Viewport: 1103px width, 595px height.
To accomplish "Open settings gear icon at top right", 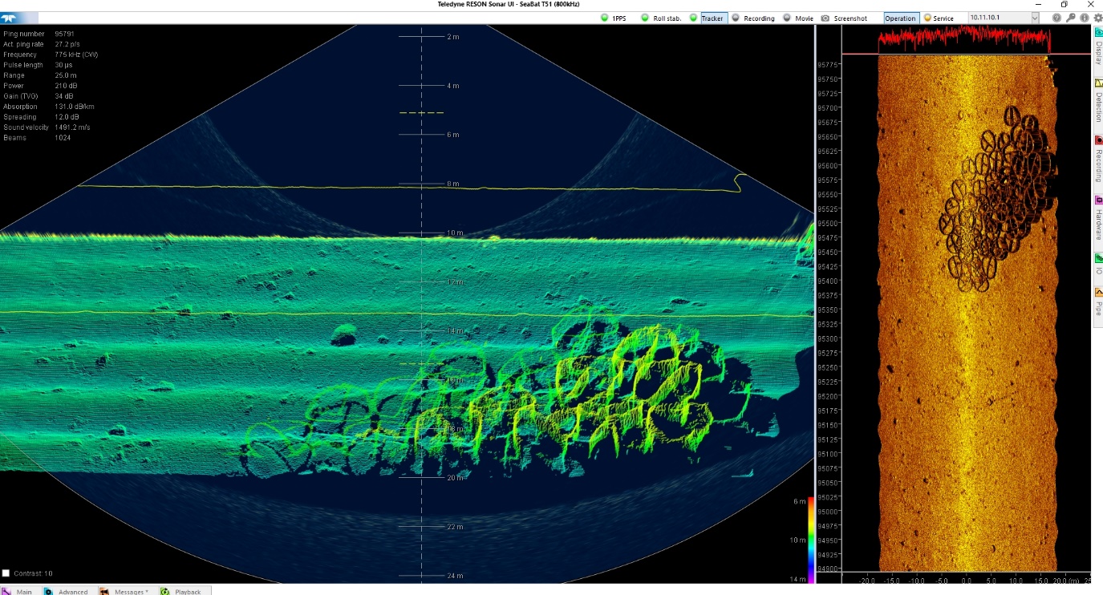I will pos(1097,18).
